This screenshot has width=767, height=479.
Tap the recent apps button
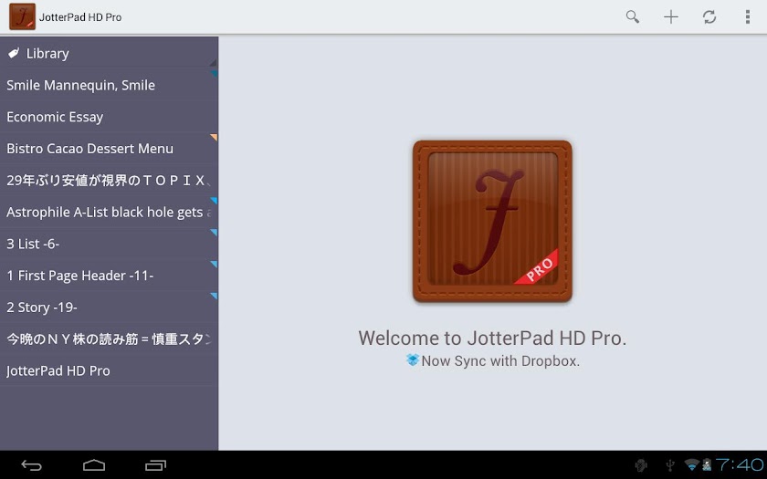coord(155,465)
